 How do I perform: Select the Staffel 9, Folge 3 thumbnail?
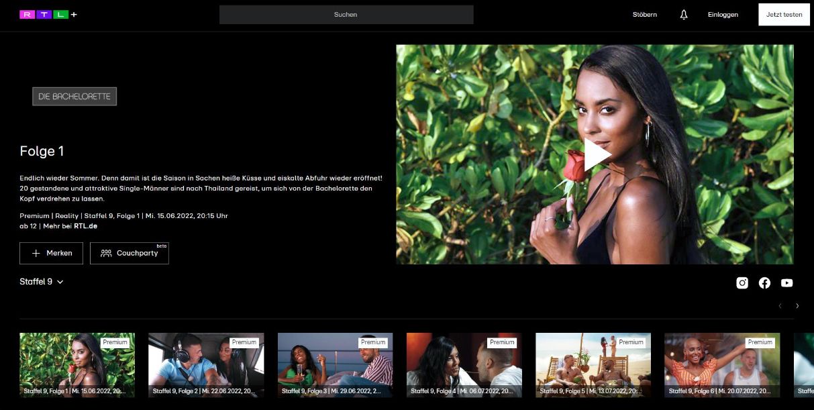[x=336, y=365]
